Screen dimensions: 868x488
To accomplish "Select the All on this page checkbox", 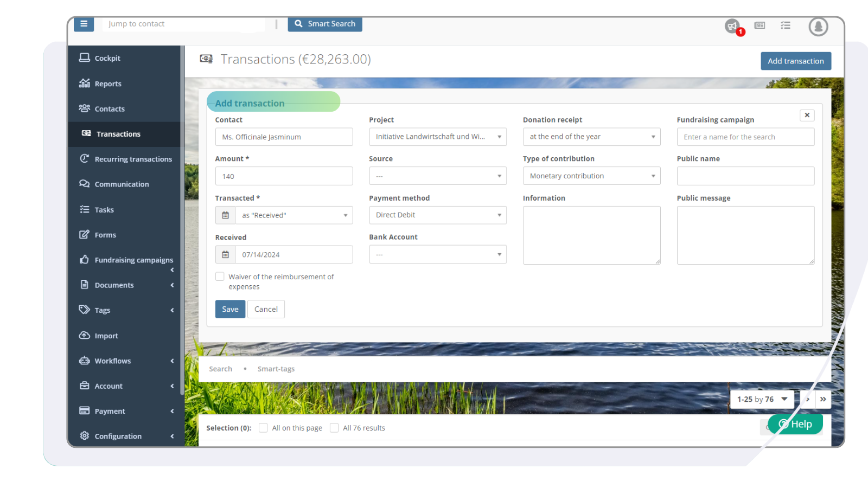I will pos(263,427).
